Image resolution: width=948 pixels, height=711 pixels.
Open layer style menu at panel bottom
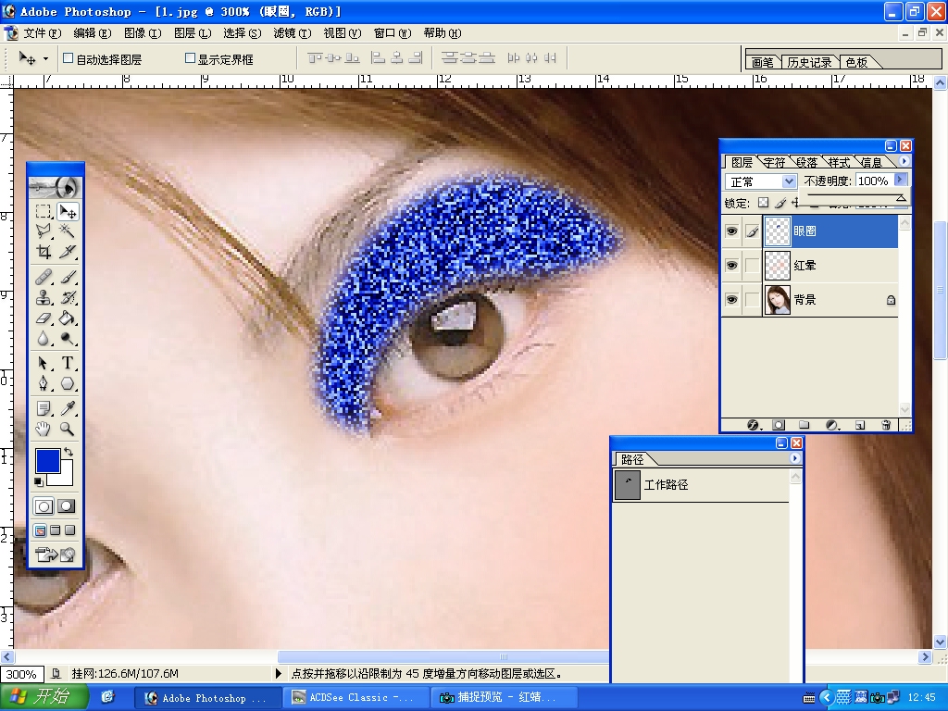753,425
